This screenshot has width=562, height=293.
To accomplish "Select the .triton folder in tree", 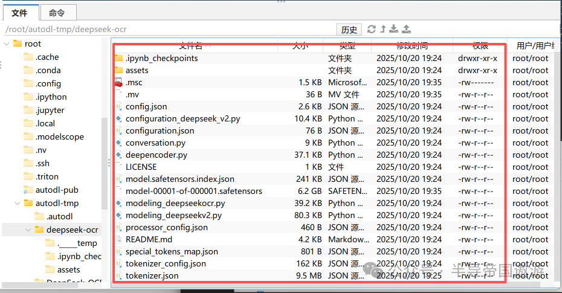I will 47,176.
